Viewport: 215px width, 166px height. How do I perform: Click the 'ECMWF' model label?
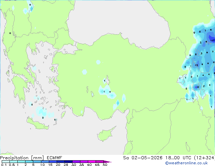[x=55, y=158]
